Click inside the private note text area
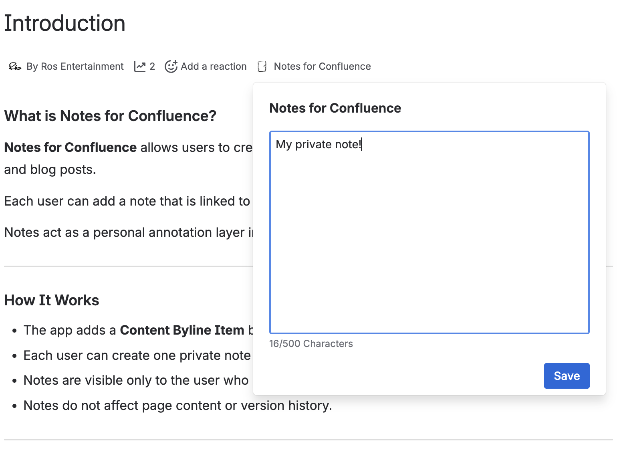Image resolution: width=629 pixels, height=452 pixels. tap(429, 240)
